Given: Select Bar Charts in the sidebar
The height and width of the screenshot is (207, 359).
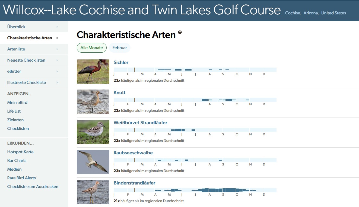Looking at the screenshot, I should [17, 160].
